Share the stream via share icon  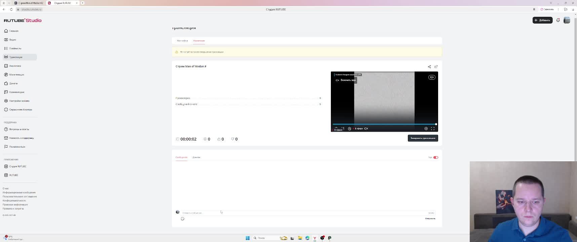[429, 67]
